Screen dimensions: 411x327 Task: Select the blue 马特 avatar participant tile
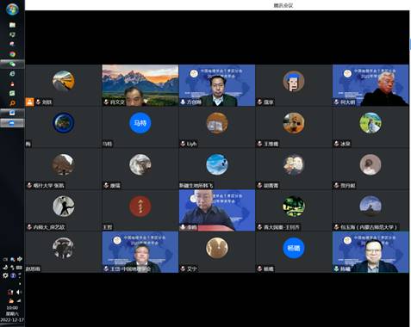[140, 127]
